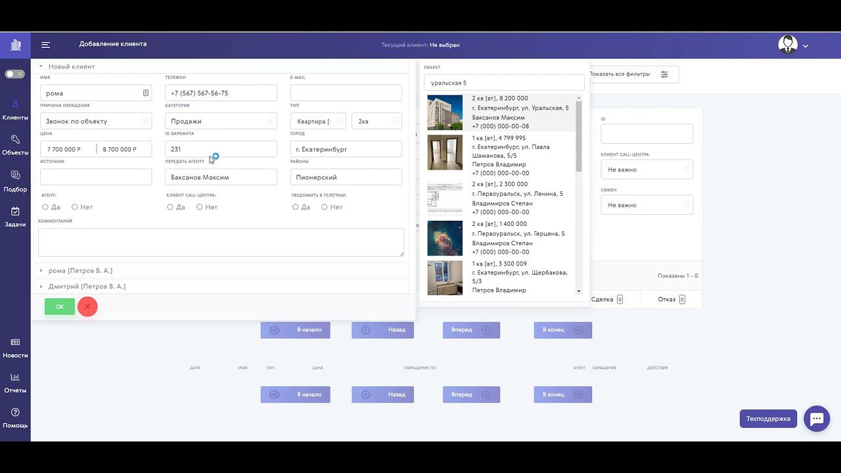Open the Новости sidebar section
The width and height of the screenshot is (841, 473).
15,348
